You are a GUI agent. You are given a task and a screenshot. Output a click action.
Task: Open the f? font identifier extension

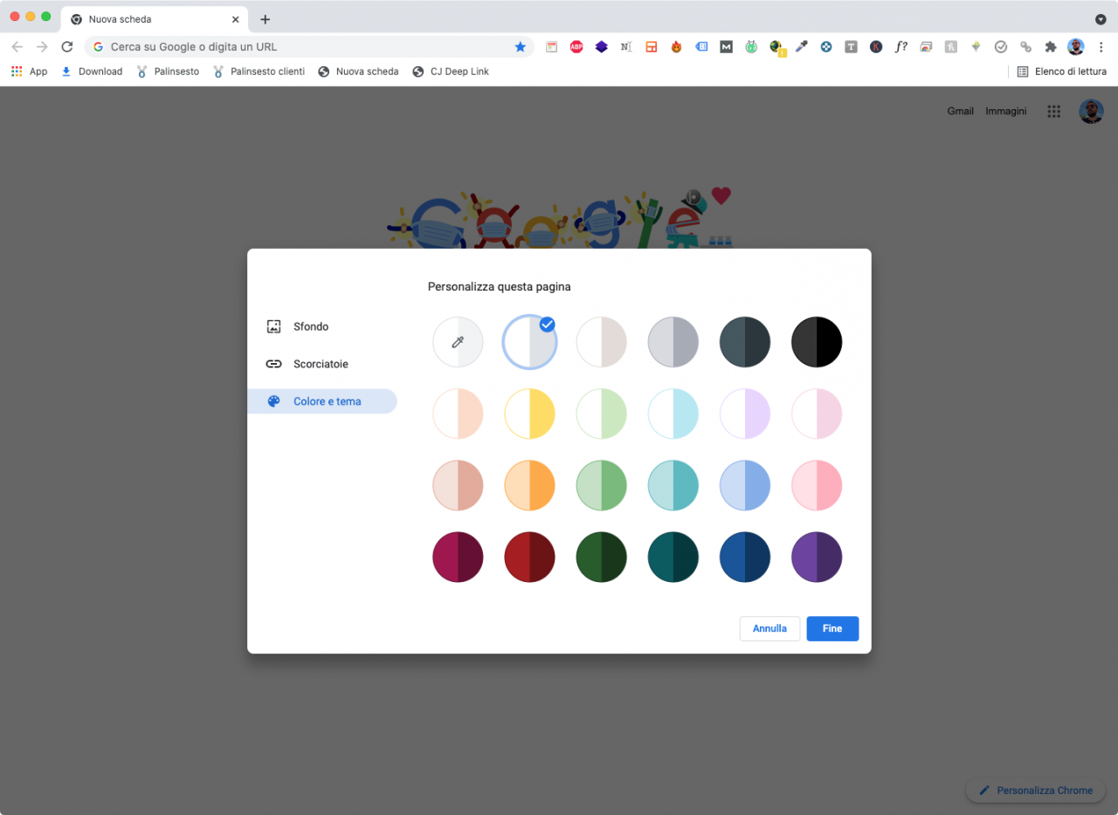[x=901, y=47]
